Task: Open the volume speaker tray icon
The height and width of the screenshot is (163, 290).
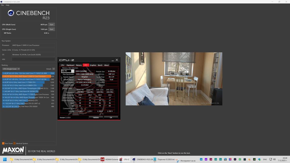Action: [274, 159]
